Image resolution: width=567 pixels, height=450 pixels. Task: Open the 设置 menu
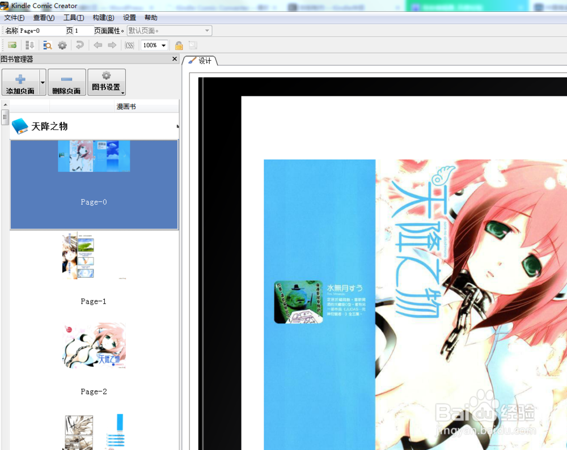point(129,18)
